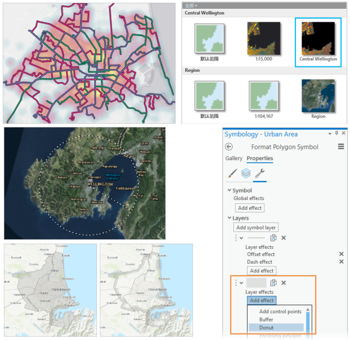350x340 pixels.
Task: Grab the fill layer drag handle
Action: tap(236, 283)
